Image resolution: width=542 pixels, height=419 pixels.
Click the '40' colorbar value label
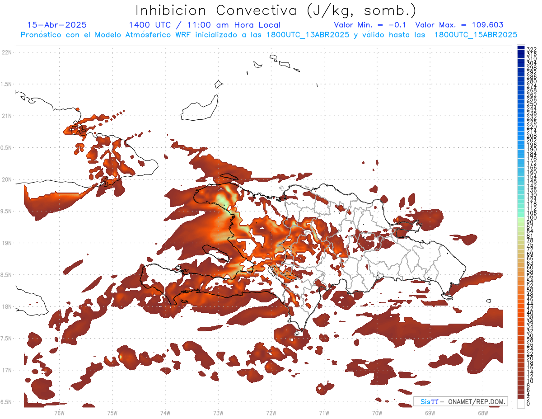tap(530, 313)
